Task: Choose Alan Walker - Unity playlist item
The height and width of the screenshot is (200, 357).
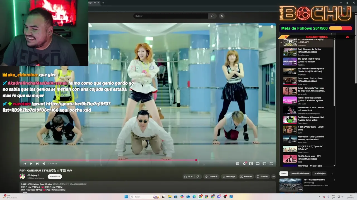Action: 306,139
